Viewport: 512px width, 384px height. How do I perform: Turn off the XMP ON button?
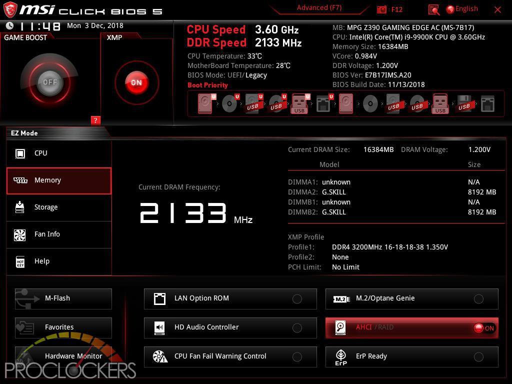click(136, 82)
